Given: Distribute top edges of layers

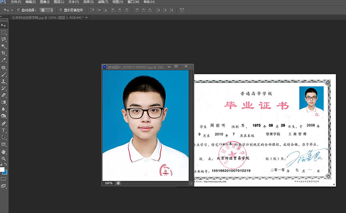Looking at the screenshot, I should pos(137,10).
